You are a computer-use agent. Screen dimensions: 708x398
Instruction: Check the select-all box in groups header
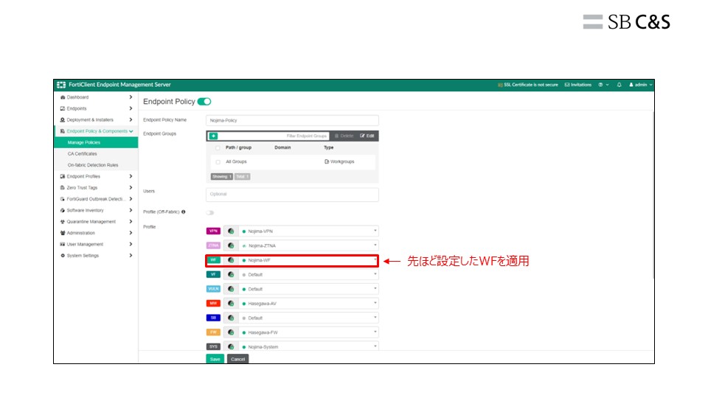tap(218, 148)
